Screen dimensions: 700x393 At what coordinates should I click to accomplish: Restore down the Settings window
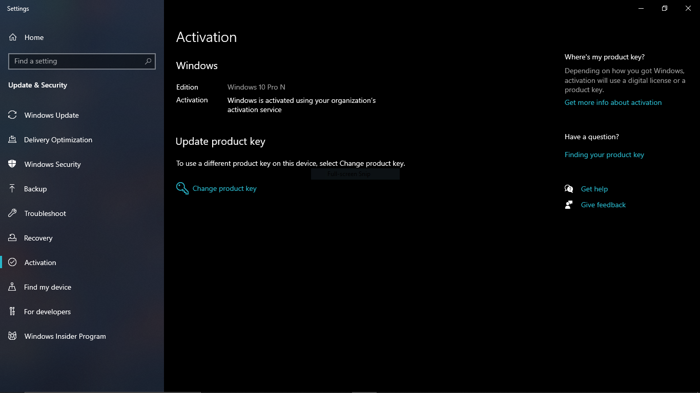pyautogui.click(x=665, y=8)
